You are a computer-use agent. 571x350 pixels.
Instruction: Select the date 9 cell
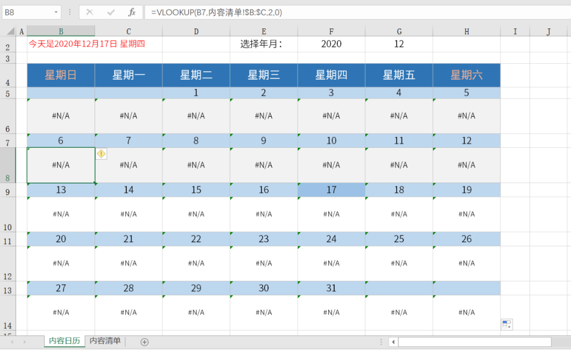(x=264, y=140)
